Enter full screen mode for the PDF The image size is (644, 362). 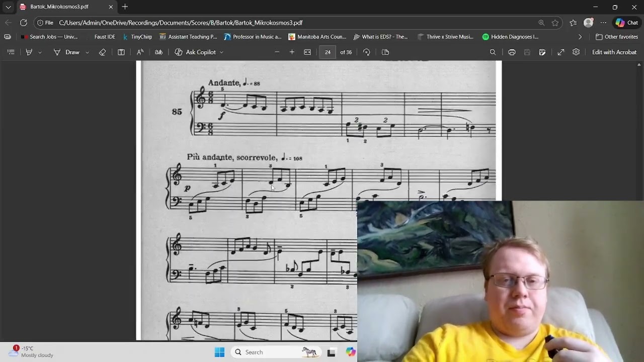click(561, 52)
